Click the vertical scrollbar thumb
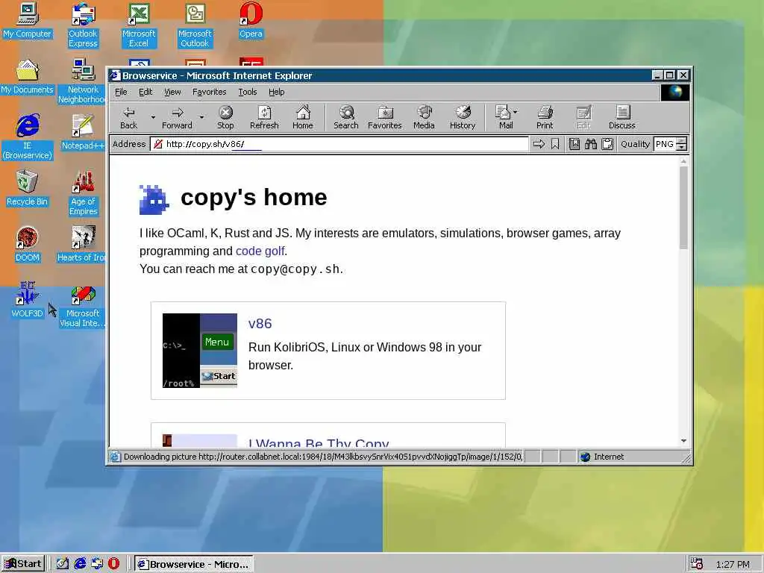The height and width of the screenshot is (573, 764). click(x=683, y=208)
